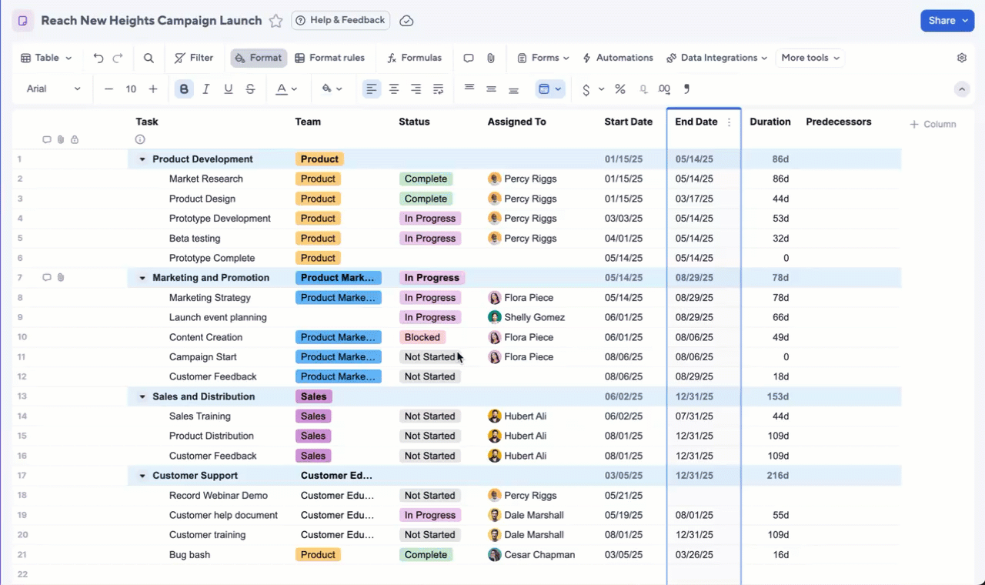Image resolution: width=985 pixels, height=585 pixels.
Task: Open the search tool in the toolbar
Action: click(149, 58)
